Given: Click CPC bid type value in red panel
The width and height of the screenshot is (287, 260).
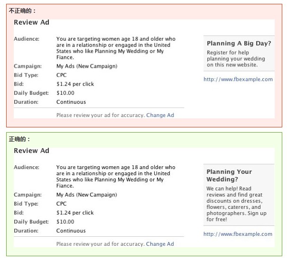Looking at the screenshot, I should point(61,75).
